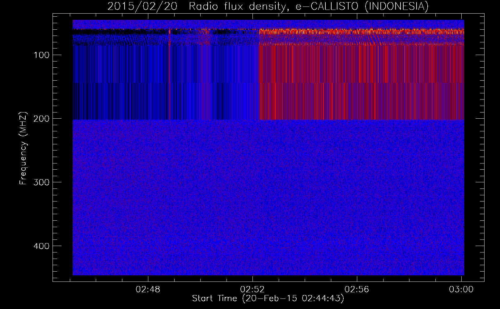This screenshot has width=500, height=309.
Task: Click the (INDONESIA) station name in title
Action: point(396,6)
